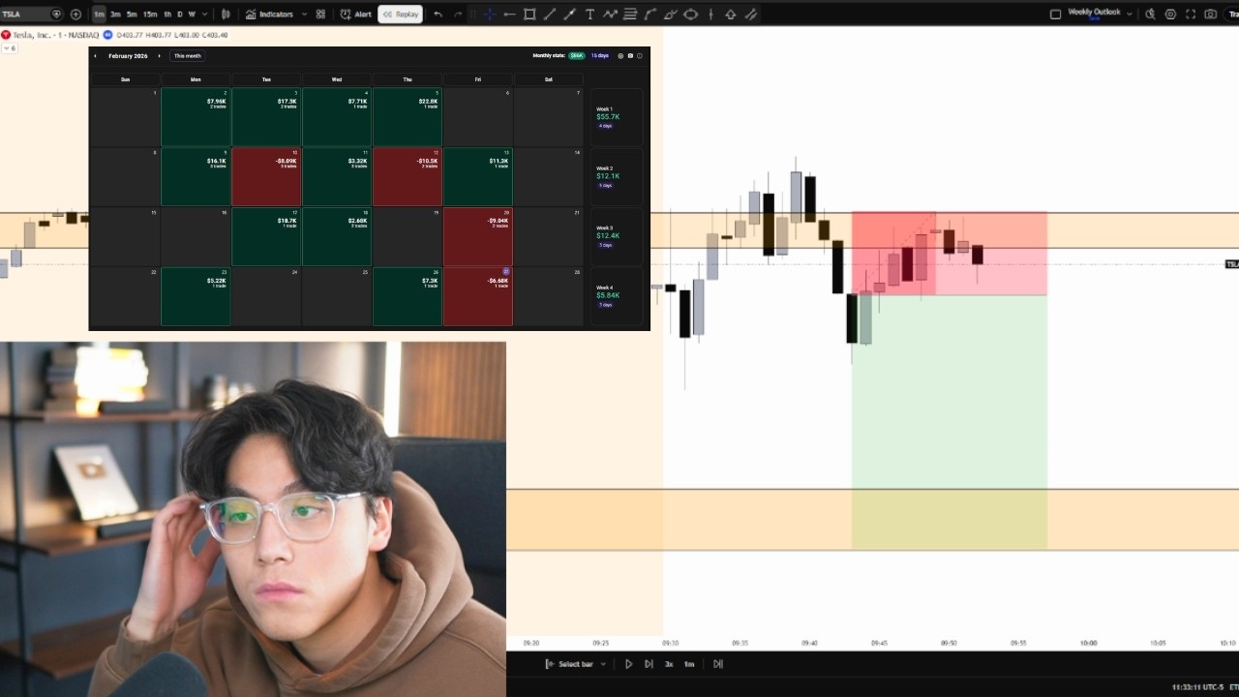This screenshot has width=1239, height=697.
Task: Go to next month in calendar
Action: (159, 56)
